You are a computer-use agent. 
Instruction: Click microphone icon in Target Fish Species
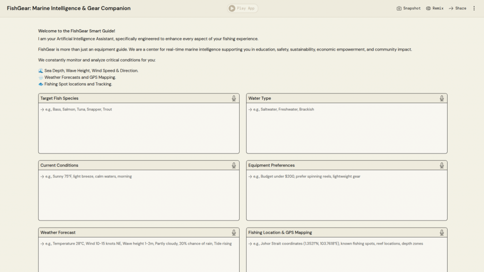pos(234,98)
